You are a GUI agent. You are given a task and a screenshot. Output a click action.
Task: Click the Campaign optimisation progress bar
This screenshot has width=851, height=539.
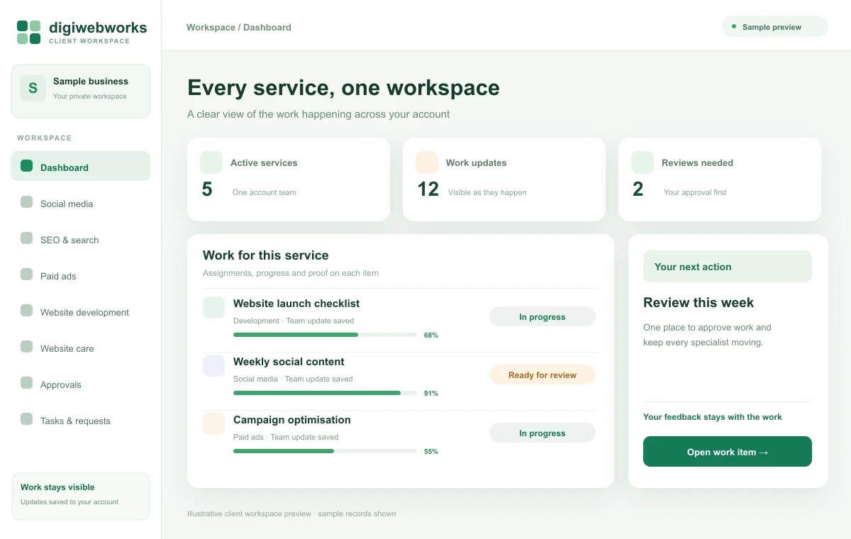(x=325, y=451)
